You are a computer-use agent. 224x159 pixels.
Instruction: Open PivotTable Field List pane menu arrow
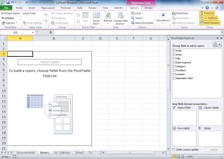[217, 38]
